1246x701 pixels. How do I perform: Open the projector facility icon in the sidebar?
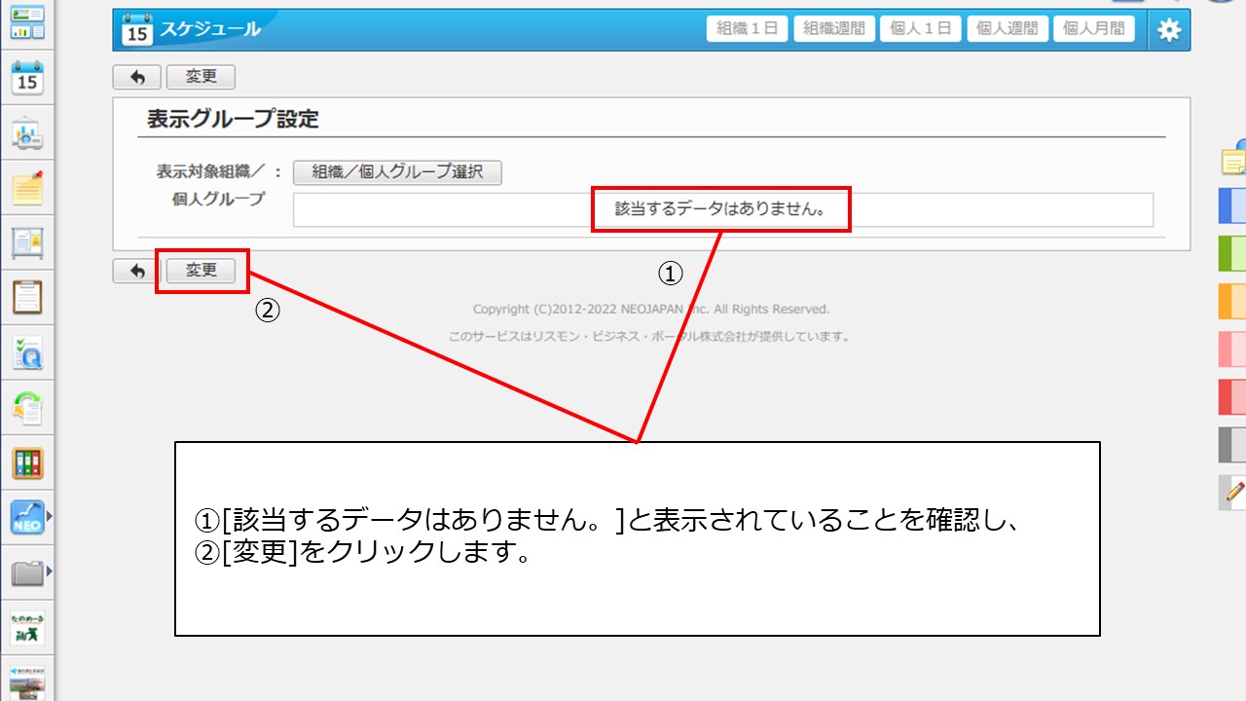(x=27, y=134)
